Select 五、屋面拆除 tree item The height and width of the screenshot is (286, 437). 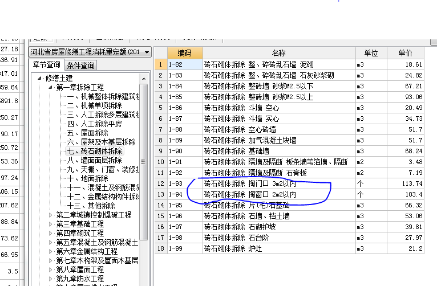click(87, 133)
